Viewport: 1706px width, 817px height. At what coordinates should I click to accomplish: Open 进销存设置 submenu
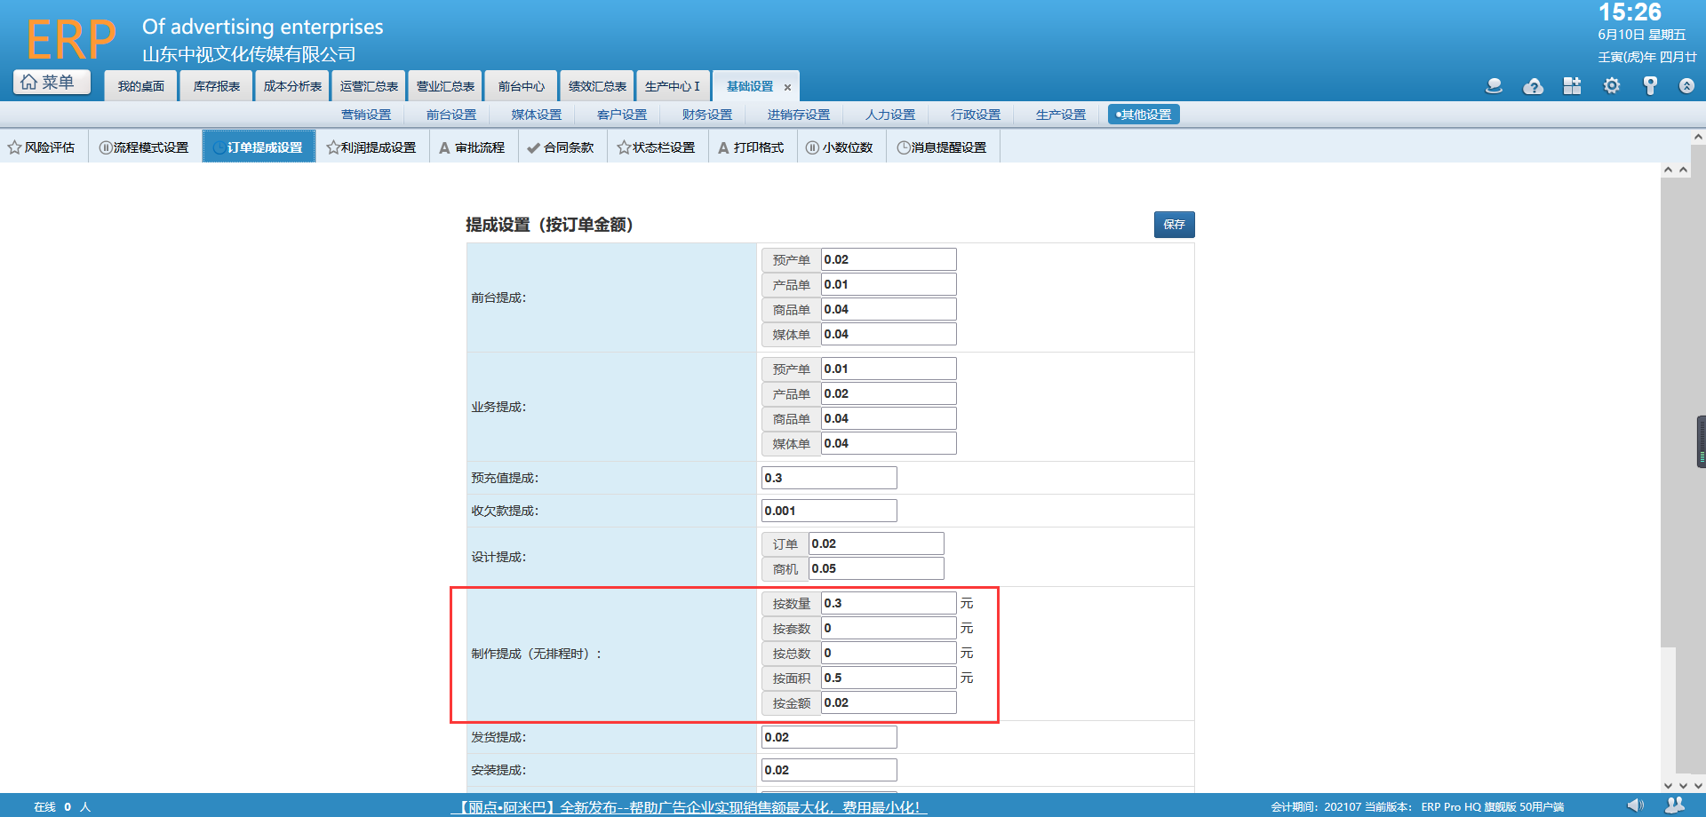(799, 115)
